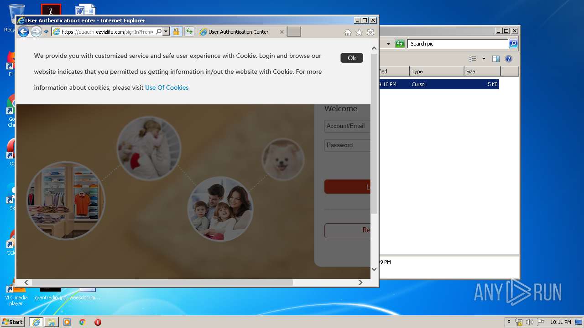The height and width of the screenshot is (328, 584).
Task: Click the horizontal scrollbar thumb in IE
Action: [162, 282]
